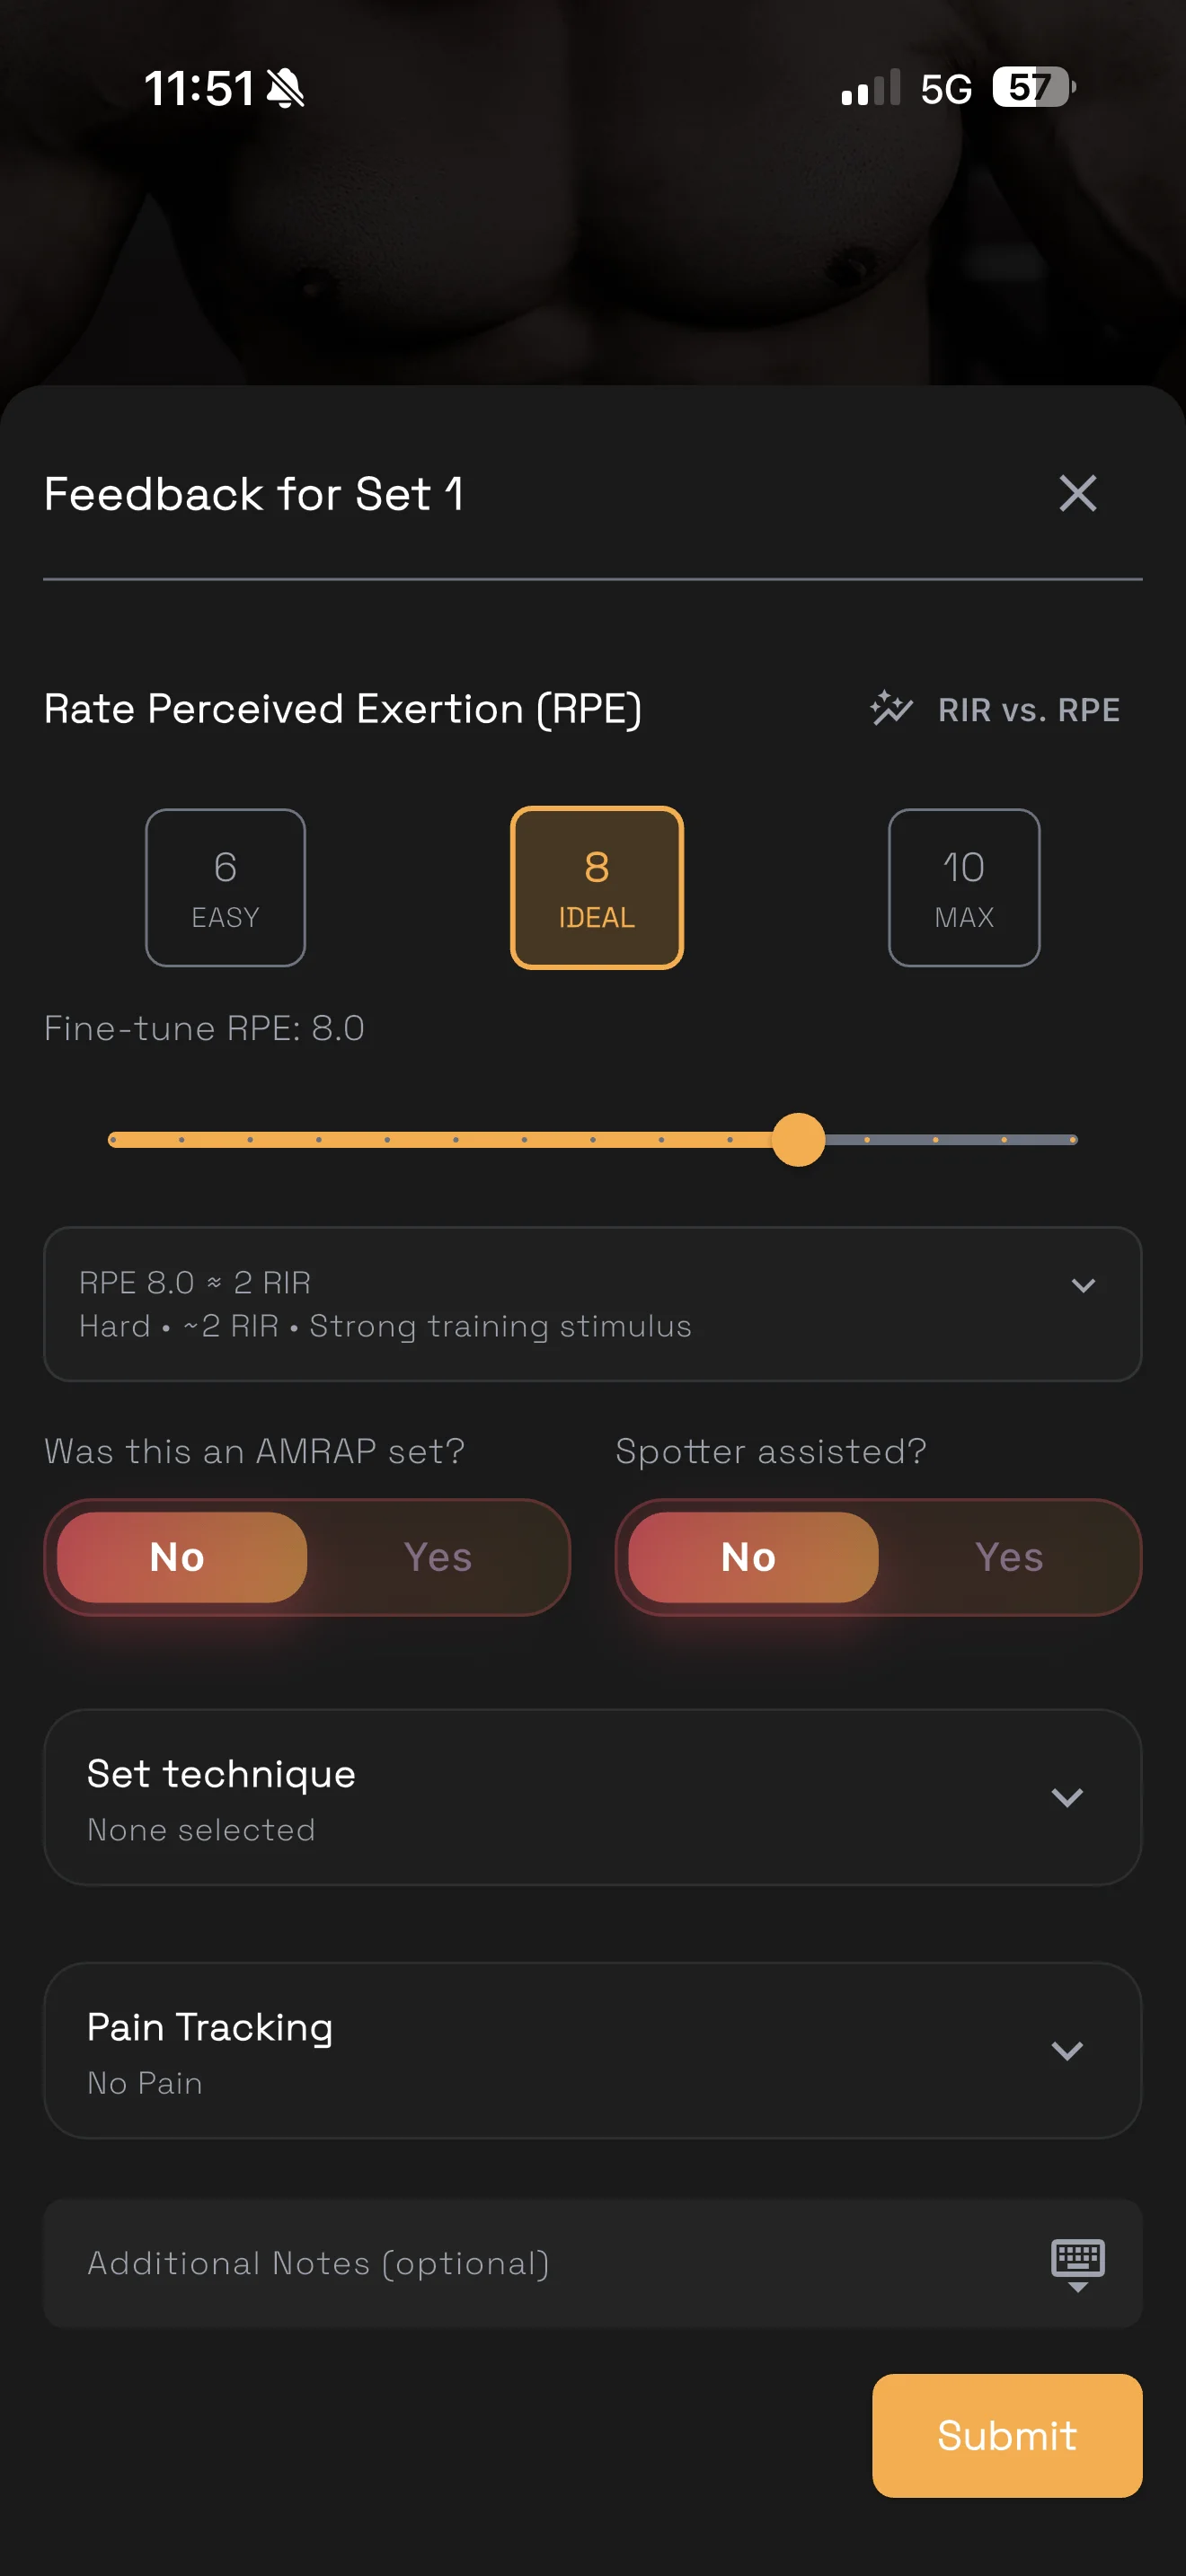
Task: Select the 6 EASY RPE preset
Action: pyautogui.click(x=225, y=887)
